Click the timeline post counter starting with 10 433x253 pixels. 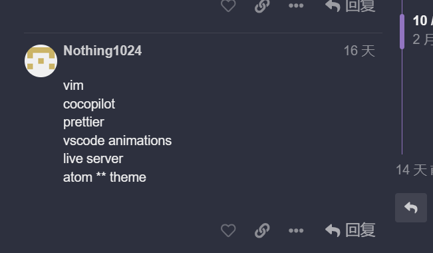[x=423, y=21]
